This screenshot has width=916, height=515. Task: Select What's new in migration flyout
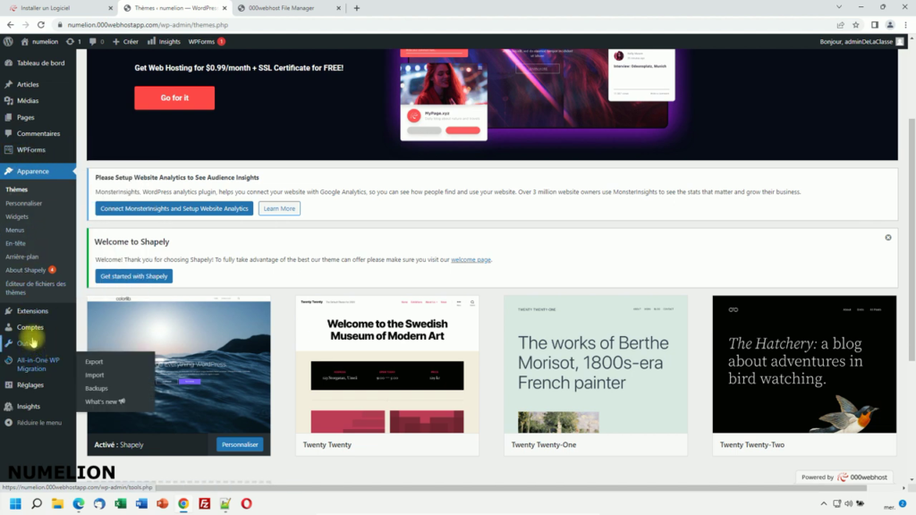(x=106, y=401)
